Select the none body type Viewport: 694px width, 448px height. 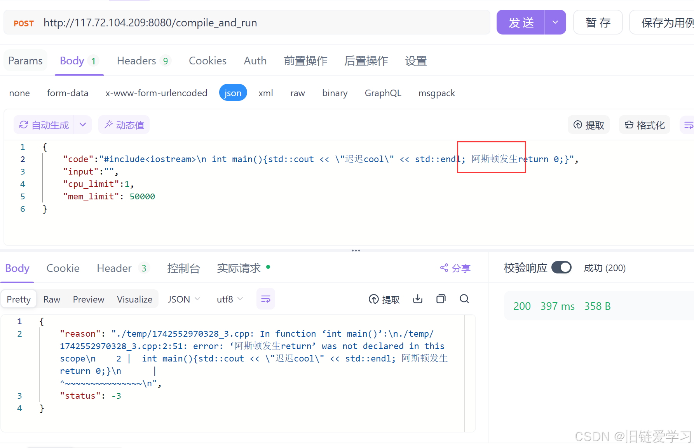(x=19, y=93)
